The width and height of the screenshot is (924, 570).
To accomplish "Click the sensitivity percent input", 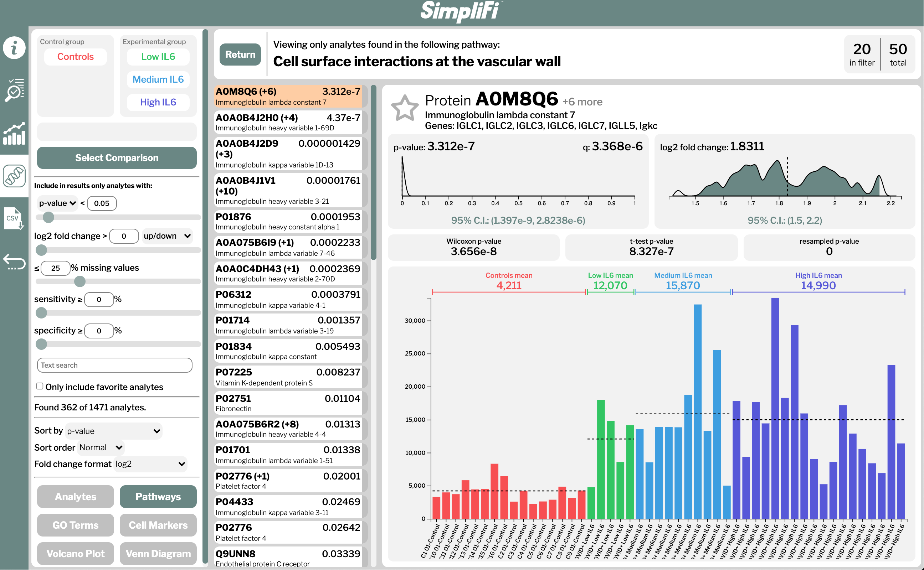I will [99, 299].
